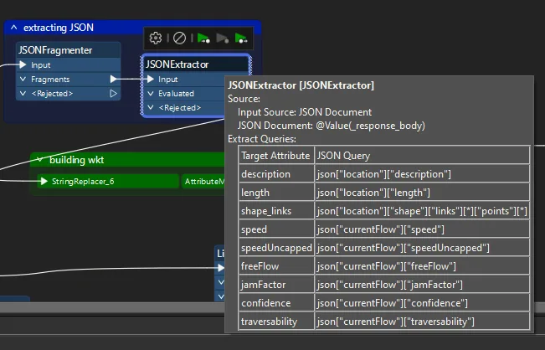The image size is (545, 350).
Task: Click the 'length' target attribute cell
Action: [276, 193]
